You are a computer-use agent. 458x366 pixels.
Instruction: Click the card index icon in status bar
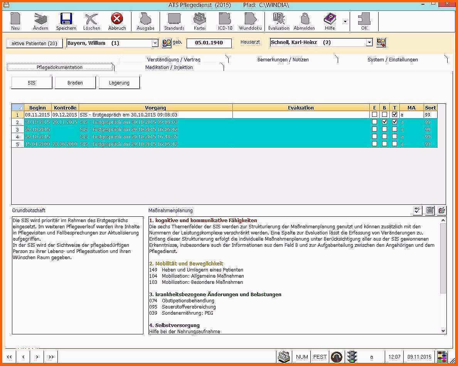283,357
